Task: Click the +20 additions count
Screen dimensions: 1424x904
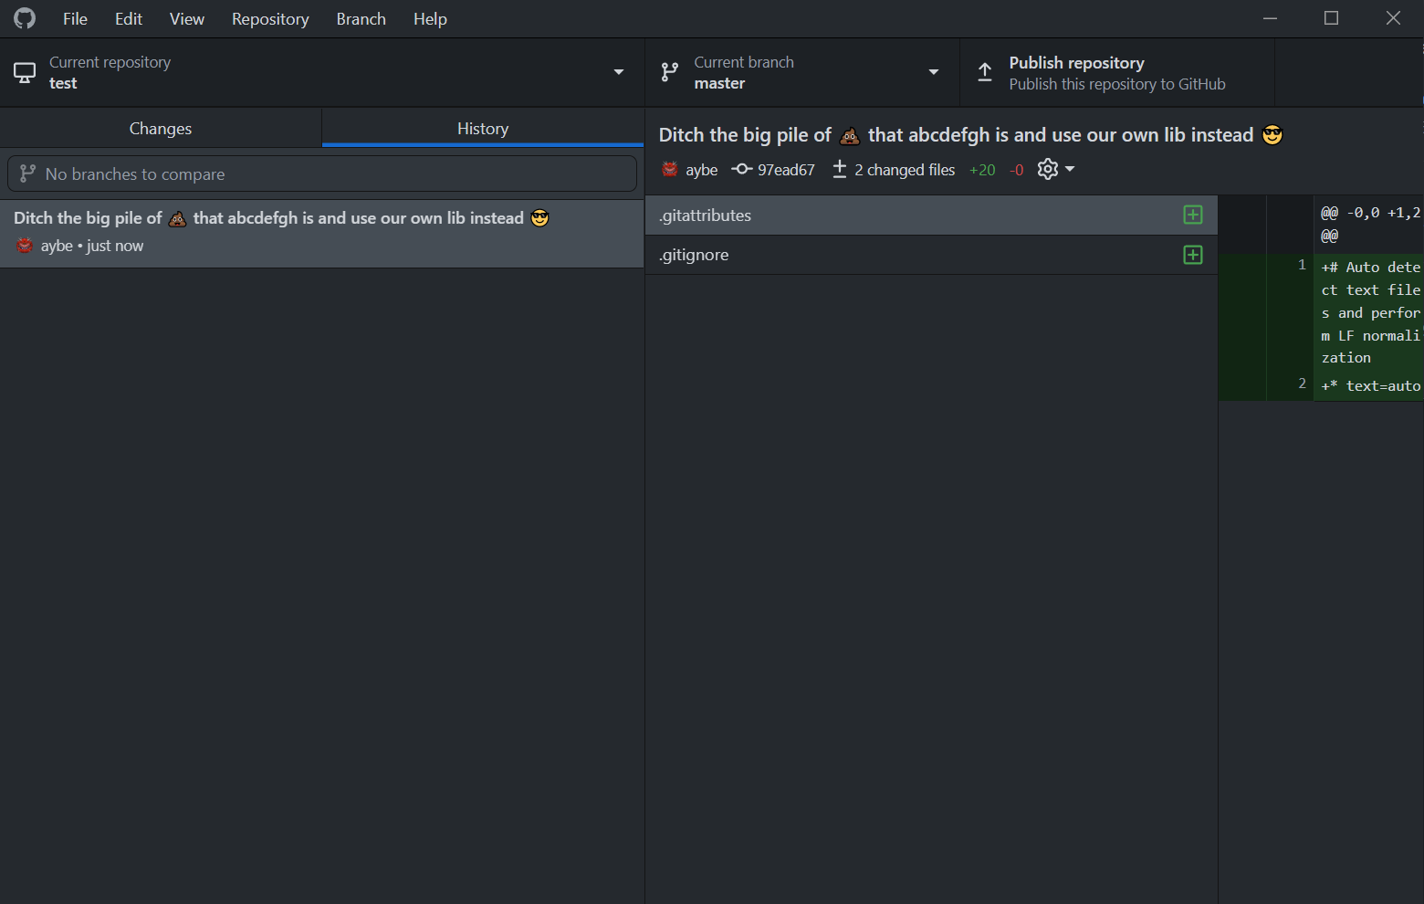Action: tap(982, 170)
